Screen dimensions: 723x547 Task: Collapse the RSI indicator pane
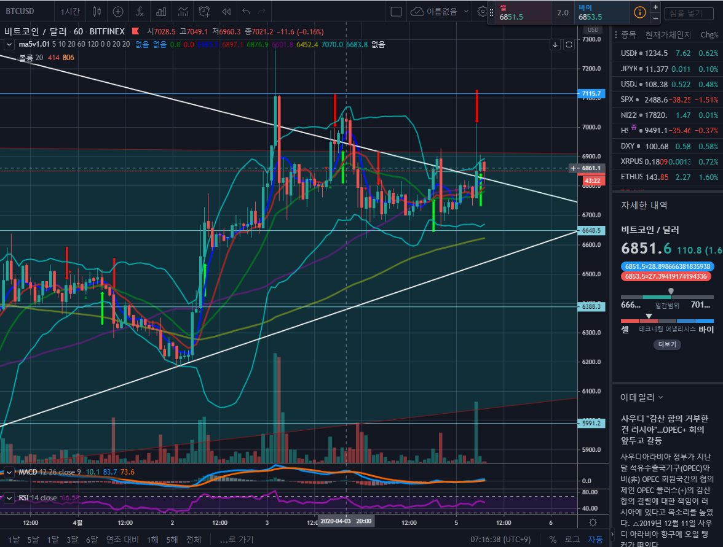pyautogui.click(x=9, y=498)
